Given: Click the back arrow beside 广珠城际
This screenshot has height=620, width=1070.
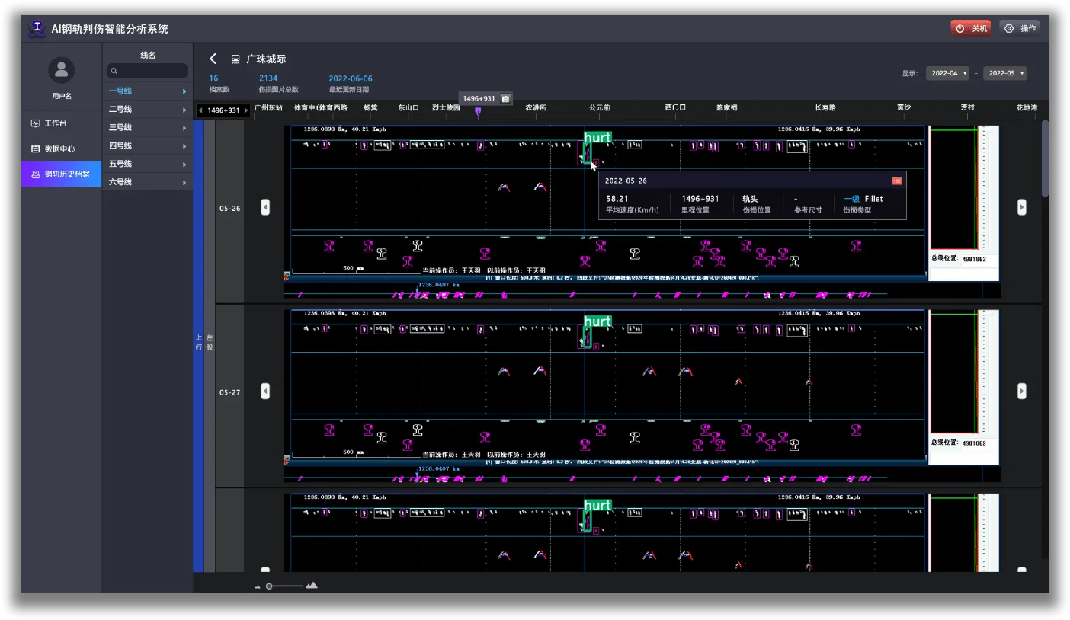Looking at the screenshot, I should [x=213, y=59].
